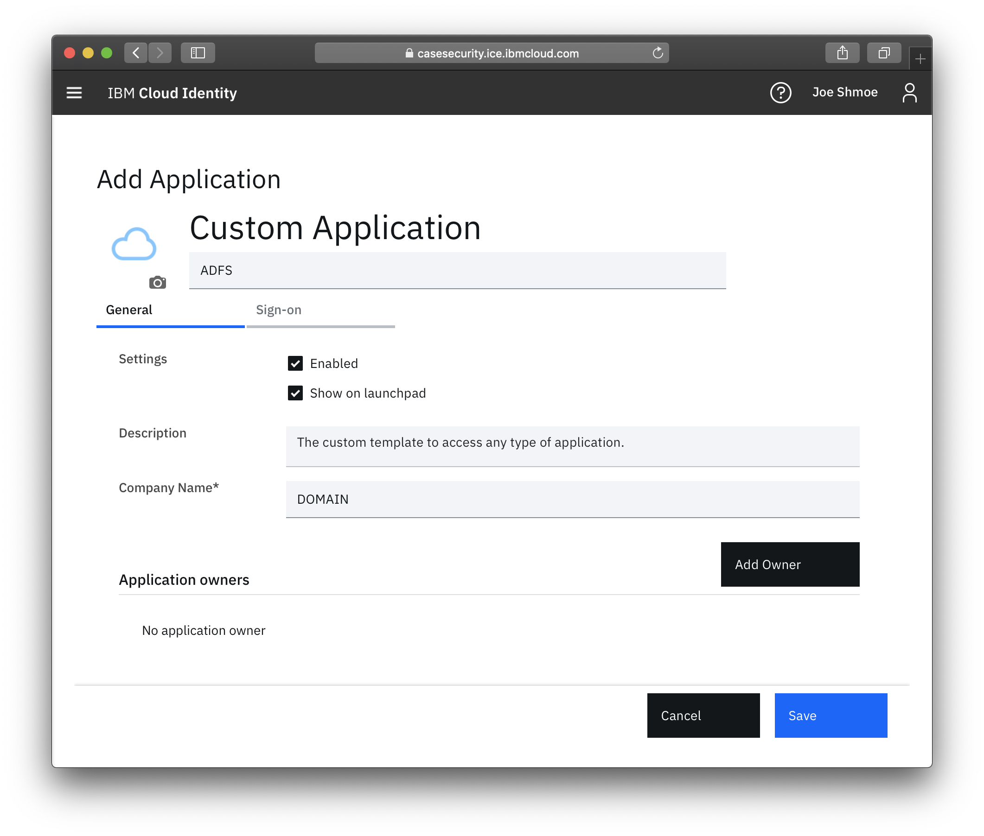
Task: Select the General tab
Action: tap(128, 310)
